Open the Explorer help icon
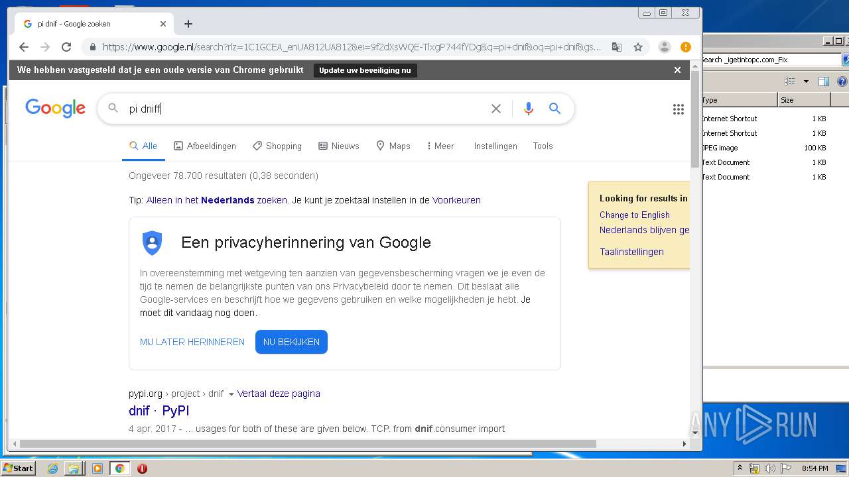849x477 pixels. [842, 81]
